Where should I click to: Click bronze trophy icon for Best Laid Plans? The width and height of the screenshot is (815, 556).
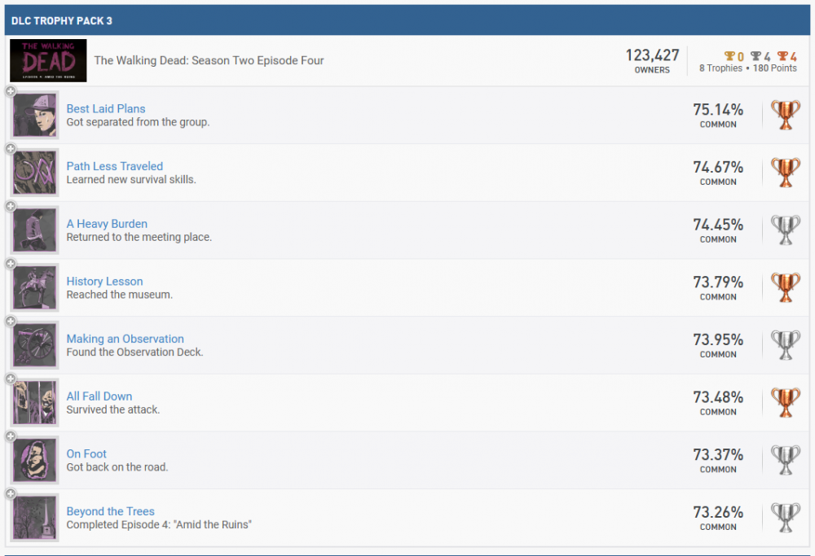pos(786,116)
